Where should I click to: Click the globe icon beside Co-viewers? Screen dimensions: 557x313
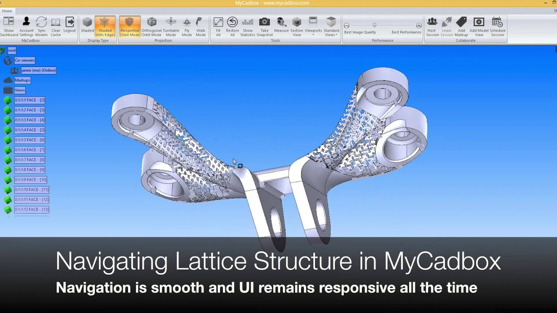[8, 60]
